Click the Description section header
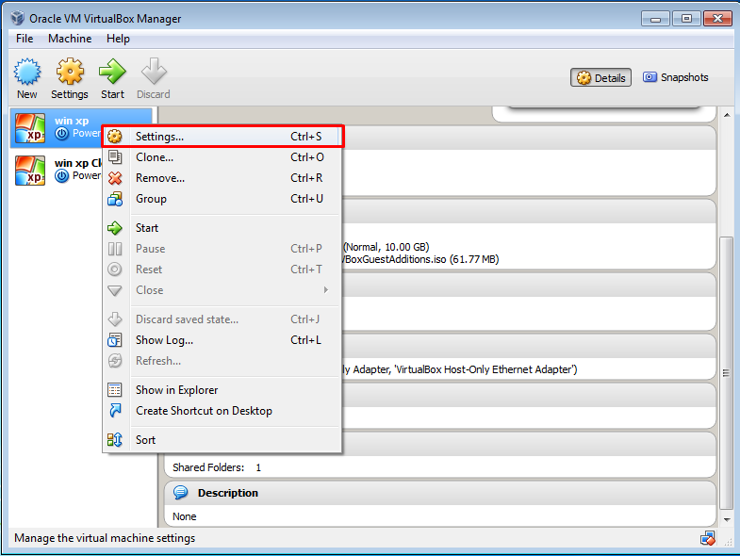The height and width of the screenshot is (556, 740). (x=440, y=493)
